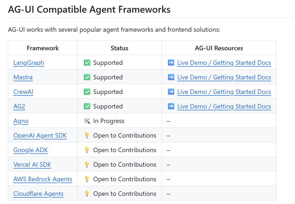Open Mastra's Live Demo / Getting Started Docs
This screenshot has height=204, width=295.
224,77
